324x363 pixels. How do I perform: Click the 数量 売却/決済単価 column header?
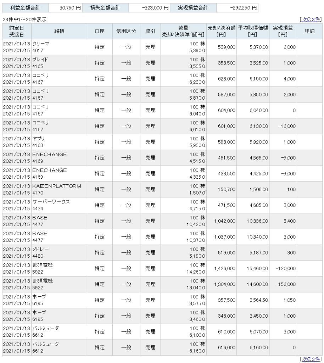(x=183, y=31)
